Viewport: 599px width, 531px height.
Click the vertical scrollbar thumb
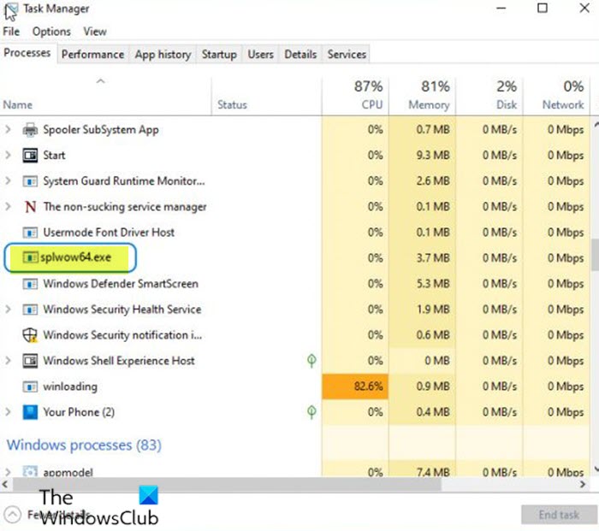click(x=596, y=255)
